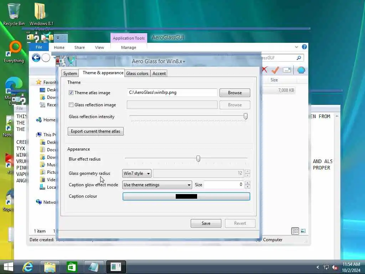Launch Internet Explorer from the taskbar
The height and width of the screenshot is (274, 365).
[x=28, y=267]
